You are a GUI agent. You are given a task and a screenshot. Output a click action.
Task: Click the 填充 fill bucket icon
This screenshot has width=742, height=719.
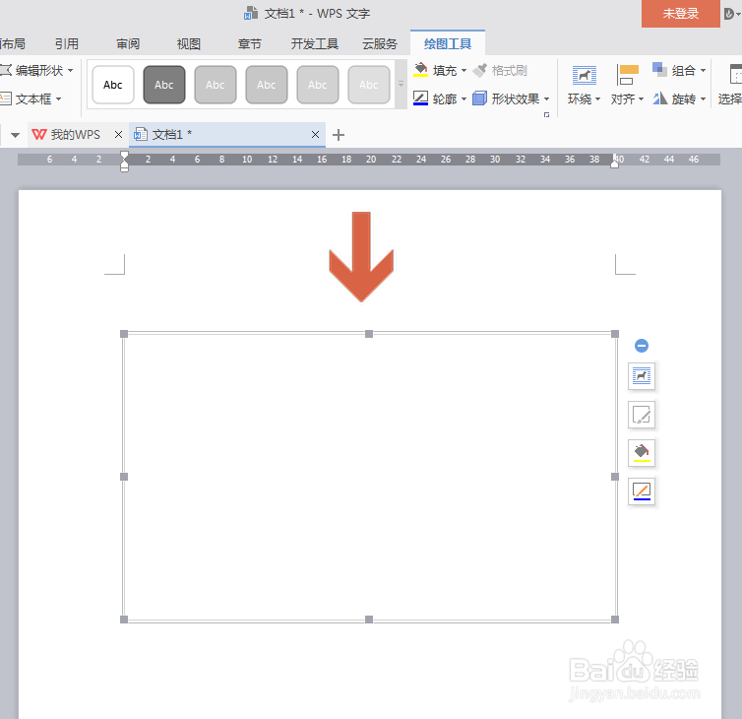coord(420,70)
